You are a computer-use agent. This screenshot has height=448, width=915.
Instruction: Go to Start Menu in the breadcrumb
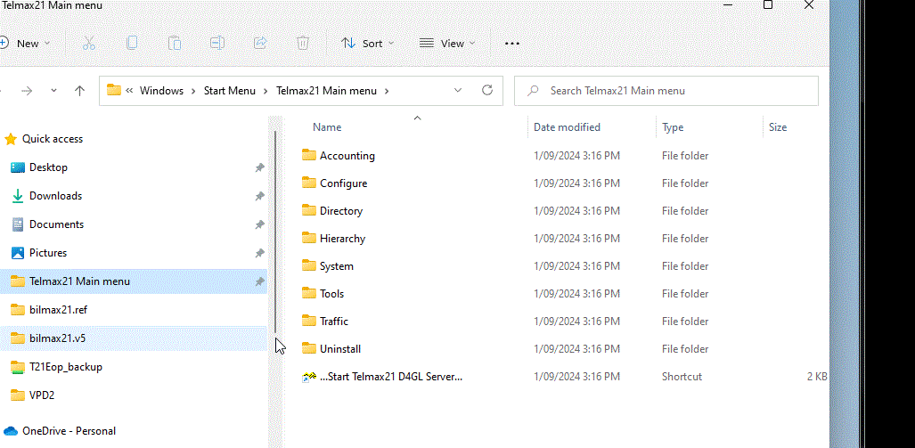pyautogui.click(x=229, y=91)
